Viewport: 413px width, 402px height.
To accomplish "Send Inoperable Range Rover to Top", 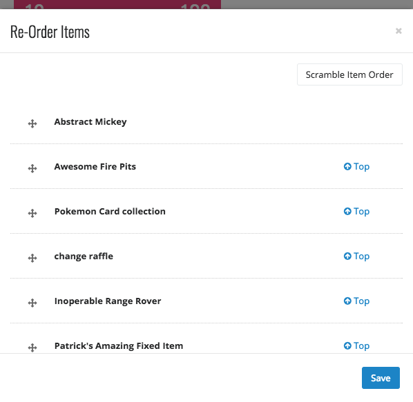I will point(356,301).
